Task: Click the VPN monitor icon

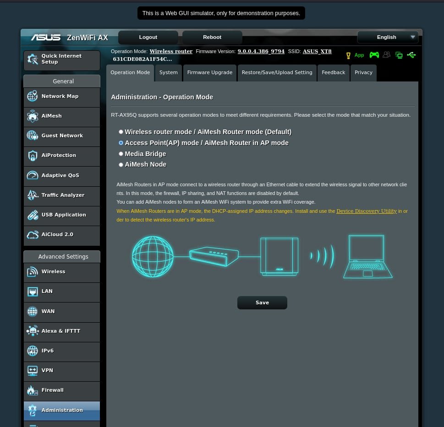Action: click(32, 371)
